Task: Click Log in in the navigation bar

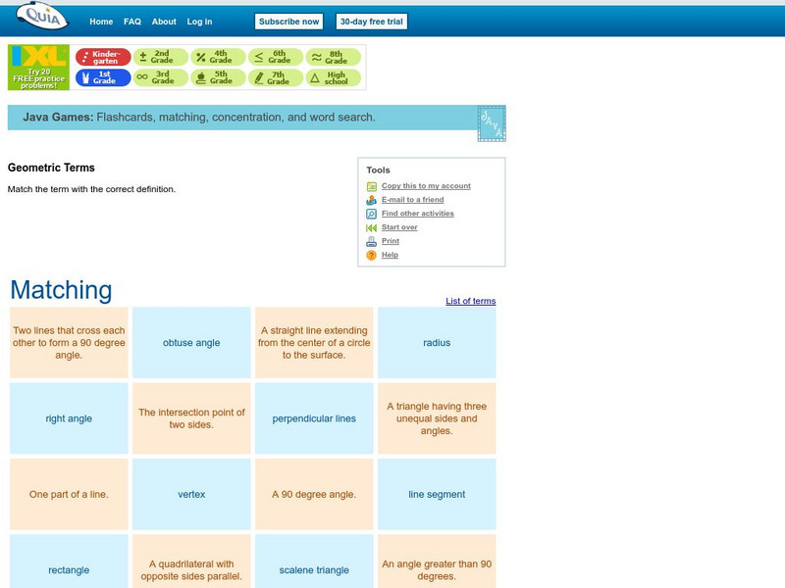Action: pos(199,22)
